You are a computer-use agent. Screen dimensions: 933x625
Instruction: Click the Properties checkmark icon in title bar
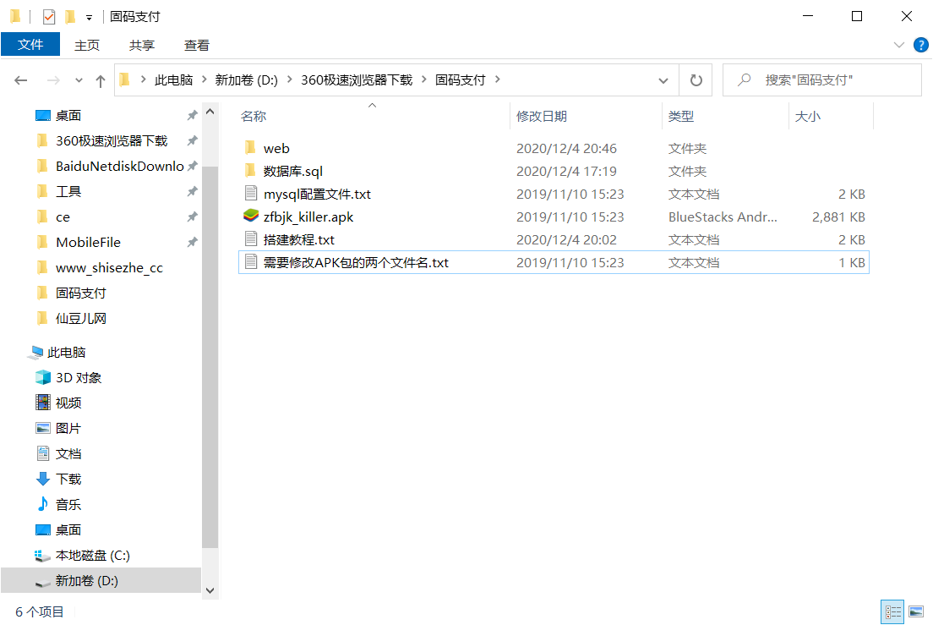coord(49,17)
